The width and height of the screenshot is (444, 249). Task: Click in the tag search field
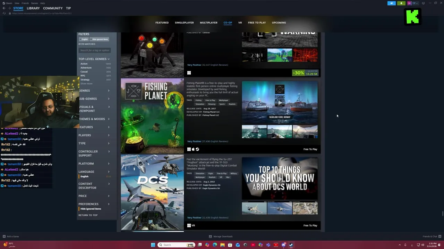pyautogui.click(x=95, y=50)
